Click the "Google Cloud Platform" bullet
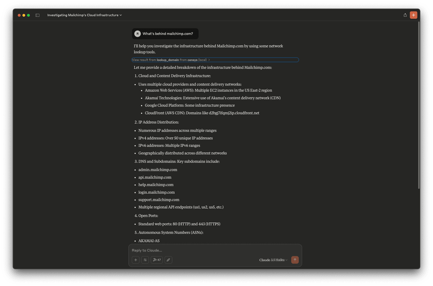 pyautogui.click(x=190, y=106)
